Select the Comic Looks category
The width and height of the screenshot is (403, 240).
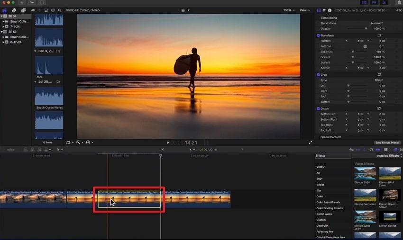pyautogui.click(x=324, y=214)
